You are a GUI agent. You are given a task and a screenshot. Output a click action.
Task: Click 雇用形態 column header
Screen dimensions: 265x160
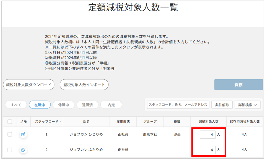click(123, 122)
